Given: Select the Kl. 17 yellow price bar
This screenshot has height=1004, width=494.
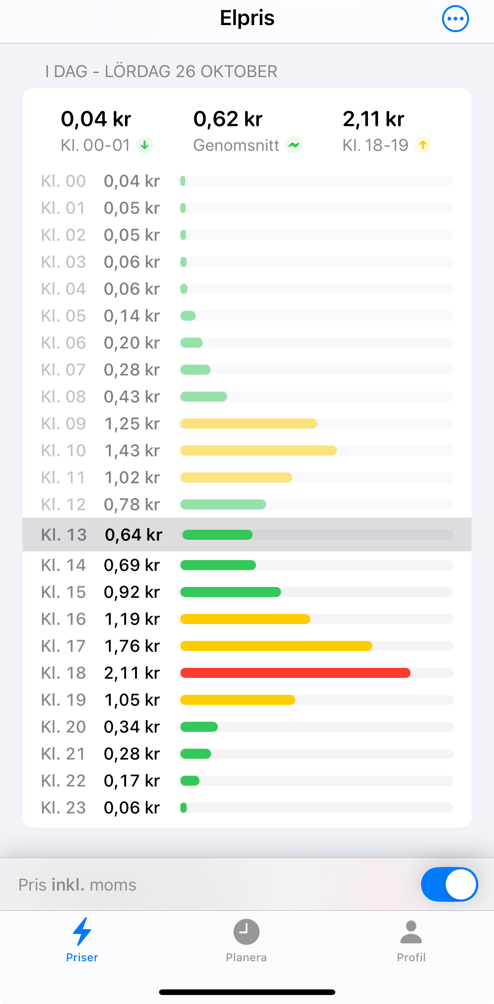Looking at the screenshot, I should (276, 646).
